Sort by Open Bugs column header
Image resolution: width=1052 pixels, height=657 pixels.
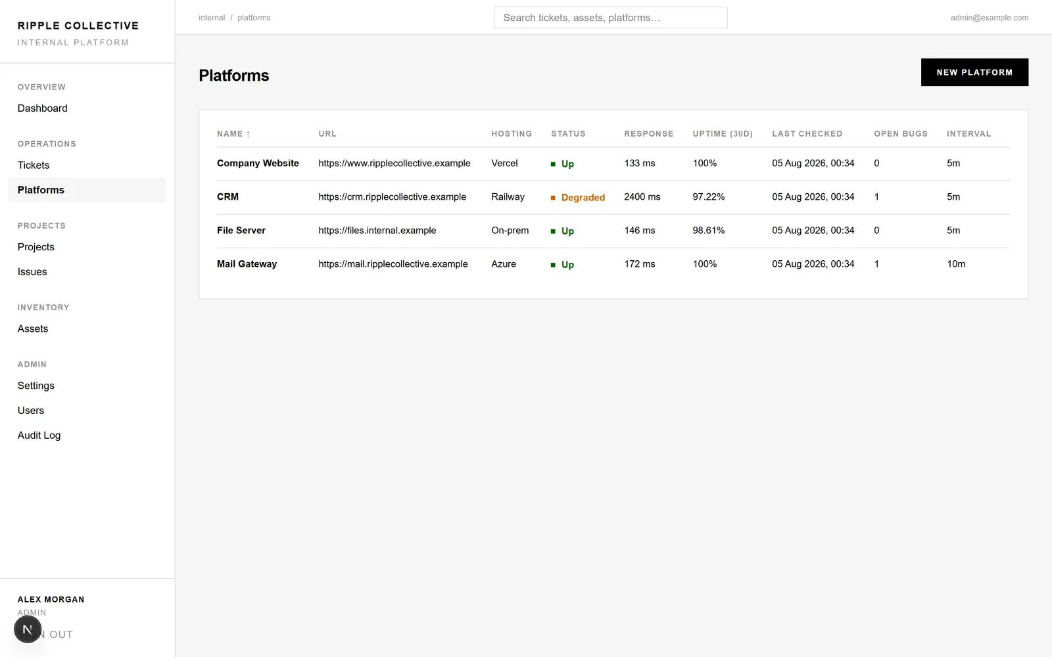(x=900, y=133)
